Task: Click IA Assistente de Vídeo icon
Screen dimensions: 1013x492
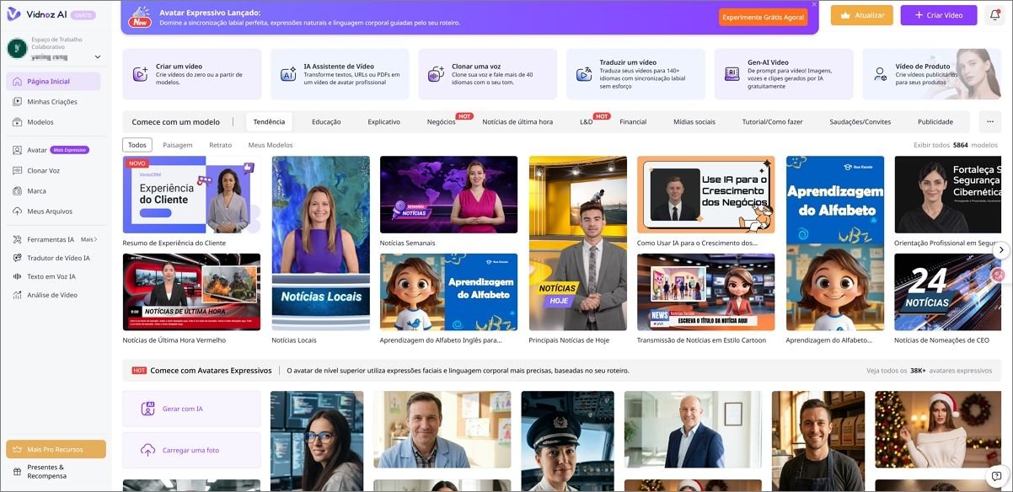Action: tap(288, 74)
